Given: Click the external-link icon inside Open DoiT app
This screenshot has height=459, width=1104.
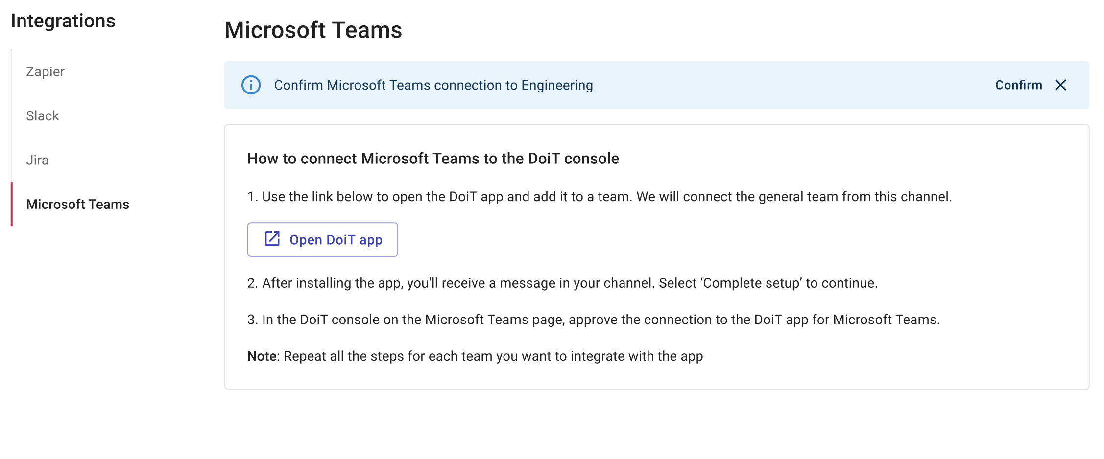Looking at the screenshot, I should click(x=271, y=239).
